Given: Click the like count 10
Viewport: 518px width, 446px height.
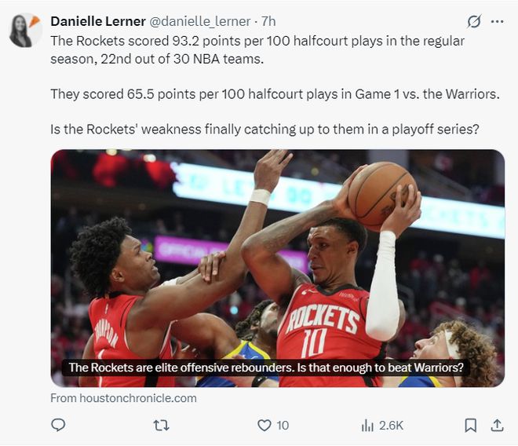Looking at the screenshot, I should click(x=283, y=426).
